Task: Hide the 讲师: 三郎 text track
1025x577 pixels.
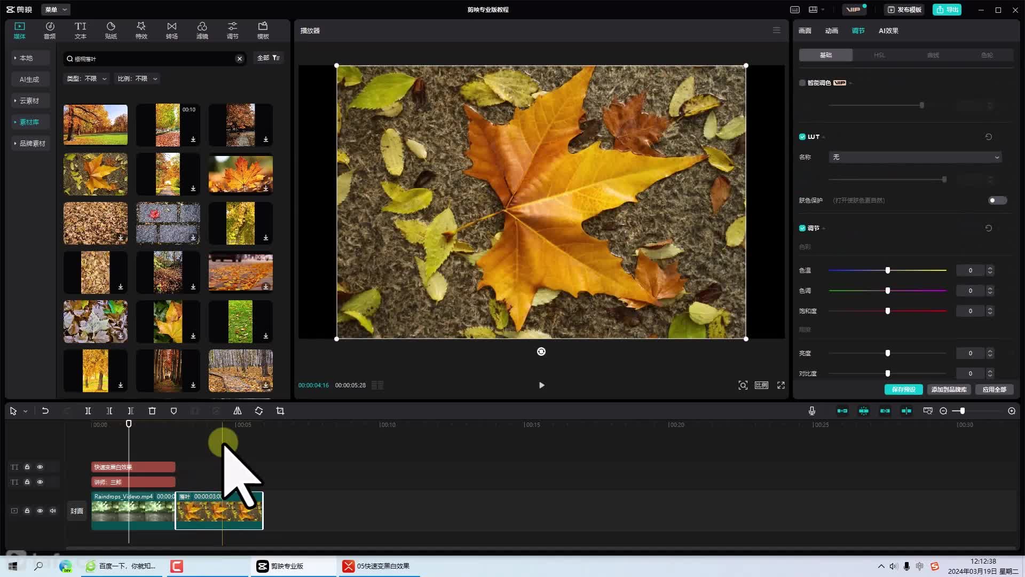Action: (40, 482)
